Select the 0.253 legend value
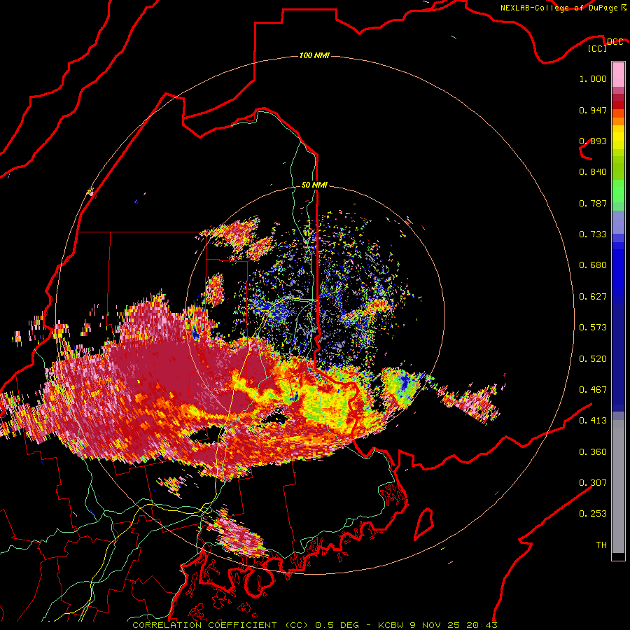This screenshot has width=630, height=630. point(593,514)
